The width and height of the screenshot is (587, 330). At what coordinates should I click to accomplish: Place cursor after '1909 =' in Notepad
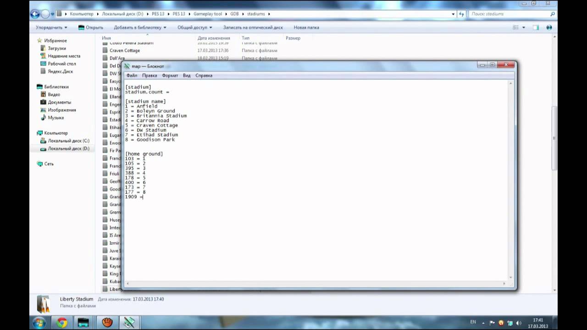point(143,197)
